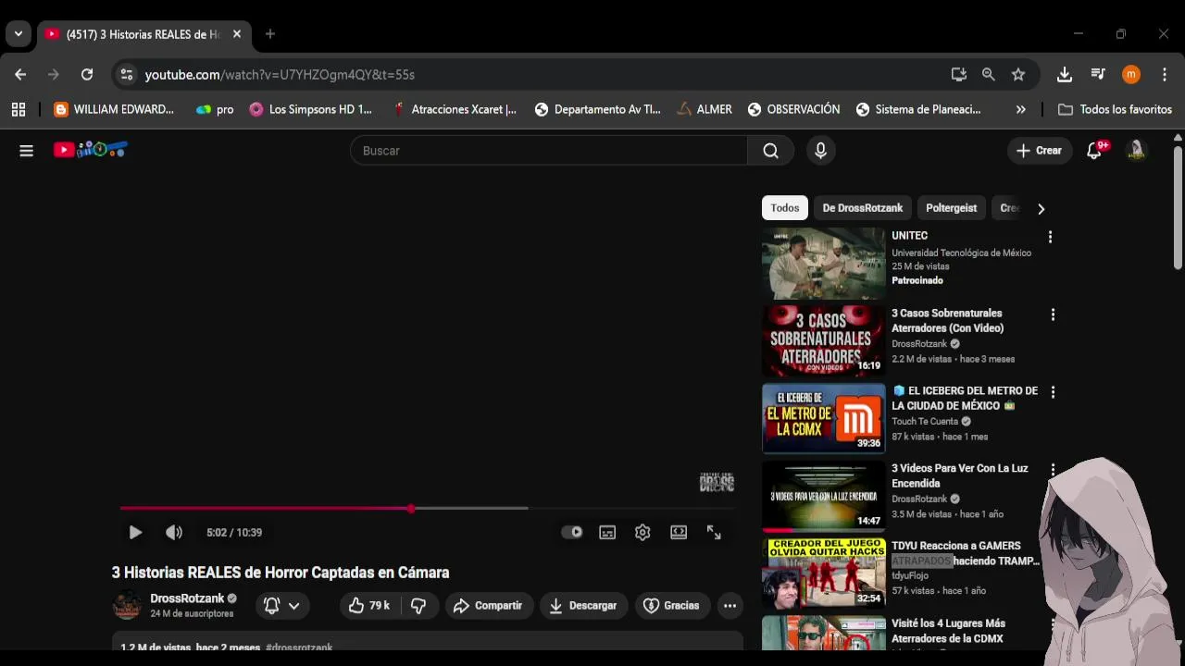Select the Todos filter chip
This screenshot has width=1185, height=666.
(x=784, y=208)
